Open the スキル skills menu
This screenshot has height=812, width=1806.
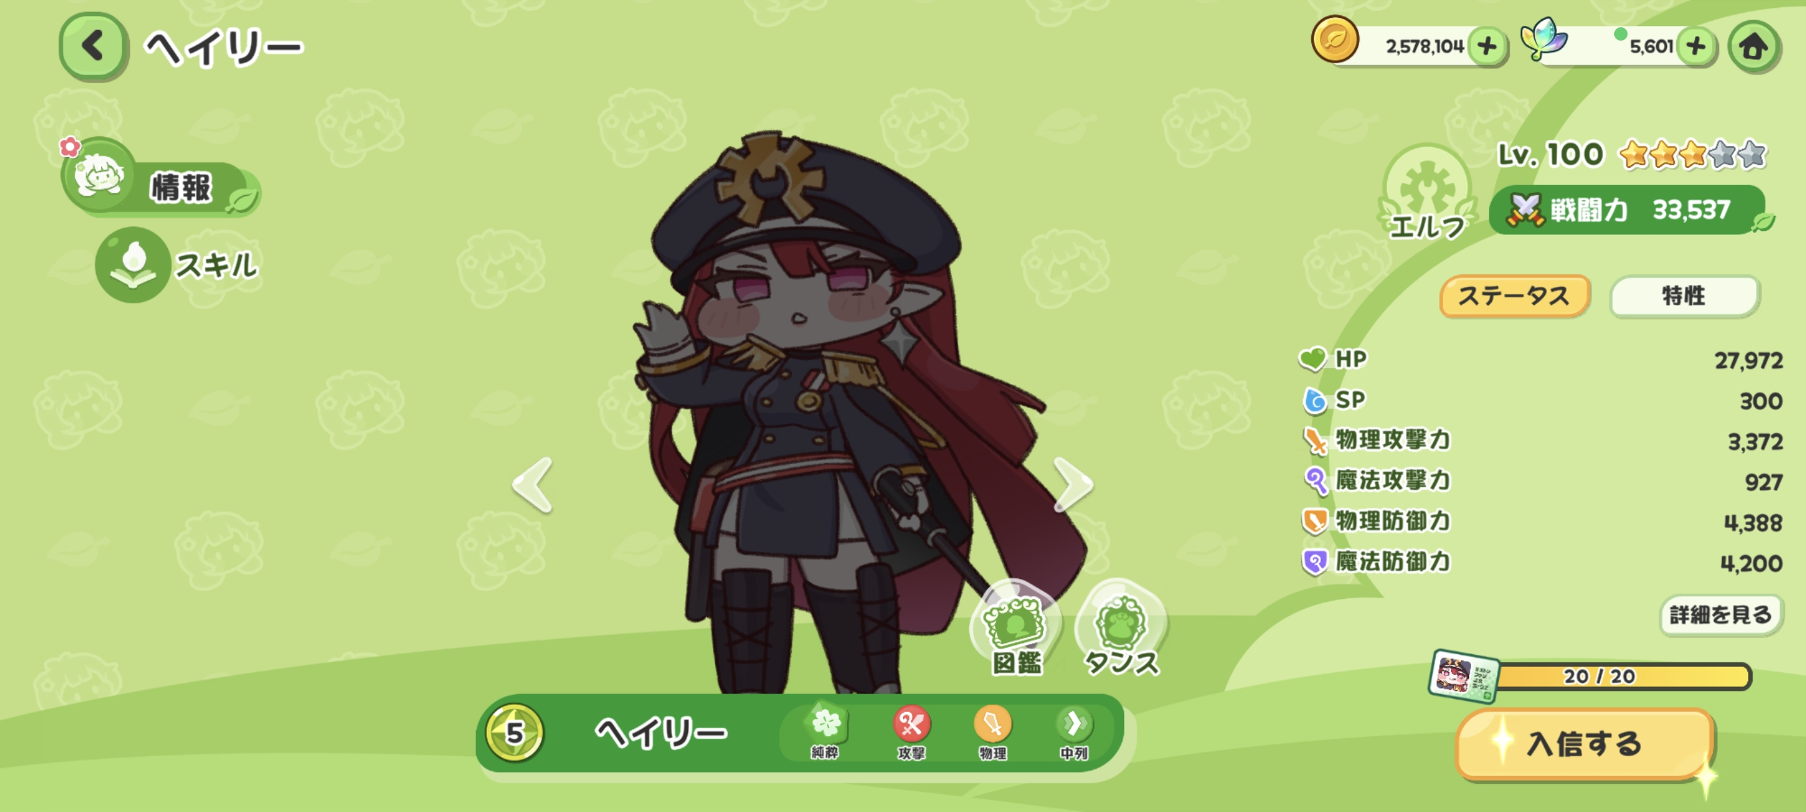[177, 265]
